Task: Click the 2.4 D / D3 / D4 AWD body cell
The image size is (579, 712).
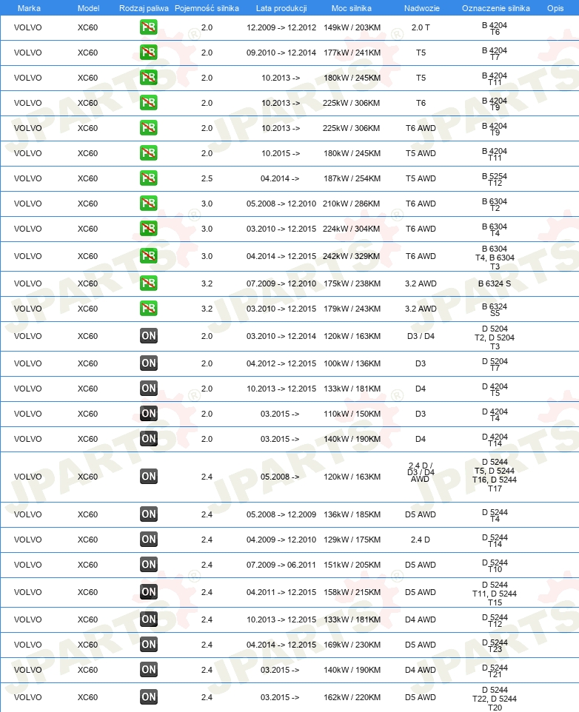Action: click(x=421, y=472)
